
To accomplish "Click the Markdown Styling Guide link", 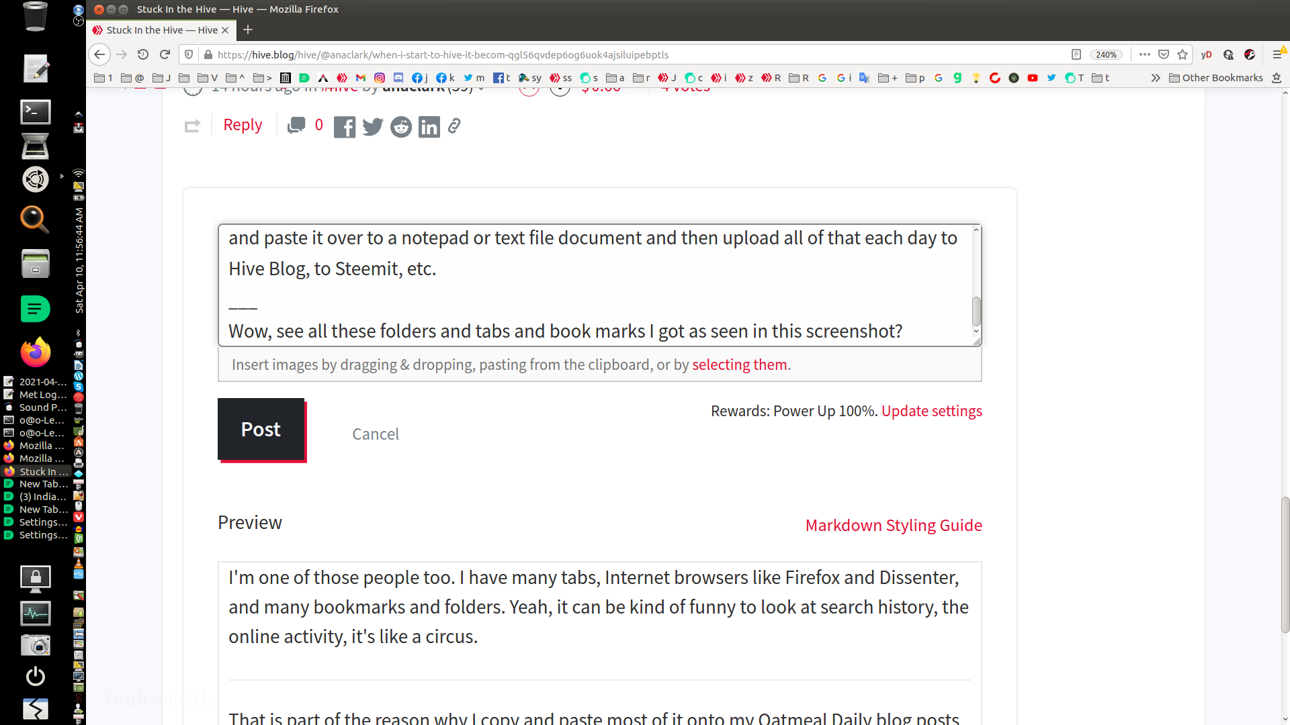I will [893, 525].
